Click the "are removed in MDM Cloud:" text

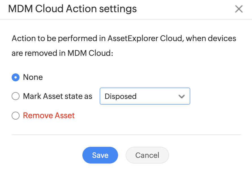coord(62,54)
